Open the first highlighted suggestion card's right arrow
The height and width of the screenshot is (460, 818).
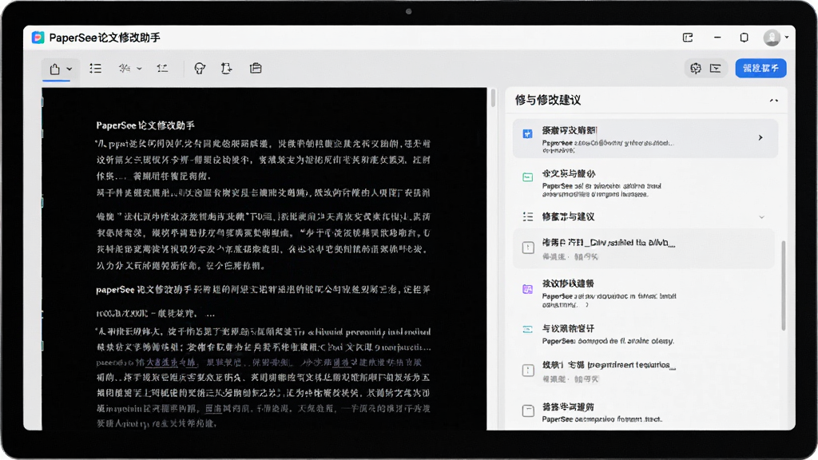pos(760,137)
